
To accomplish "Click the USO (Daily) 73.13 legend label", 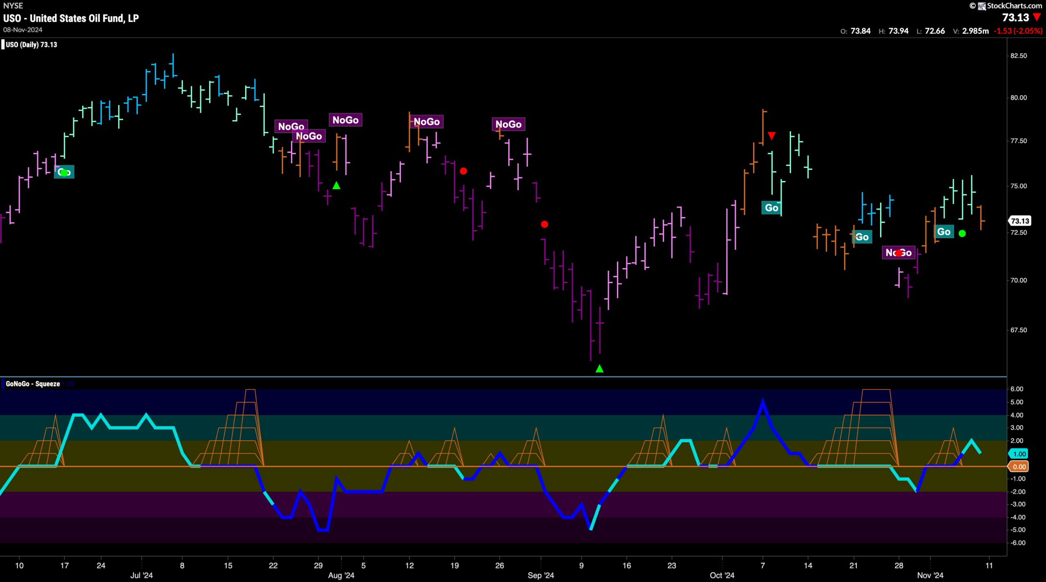I will (x=31, y=45).
